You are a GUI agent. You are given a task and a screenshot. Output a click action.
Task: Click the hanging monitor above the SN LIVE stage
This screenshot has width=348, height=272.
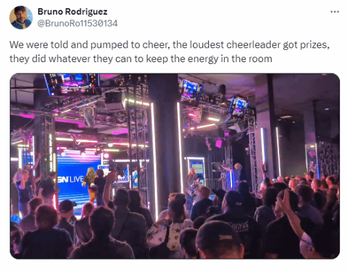(x=72, y=84)
